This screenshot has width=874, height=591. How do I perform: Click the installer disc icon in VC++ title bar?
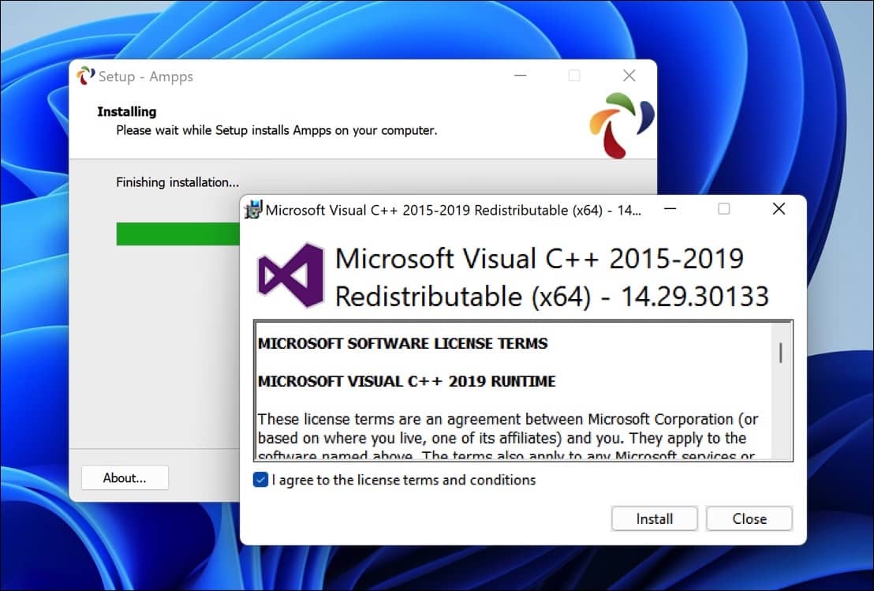(x=252, y=209)
